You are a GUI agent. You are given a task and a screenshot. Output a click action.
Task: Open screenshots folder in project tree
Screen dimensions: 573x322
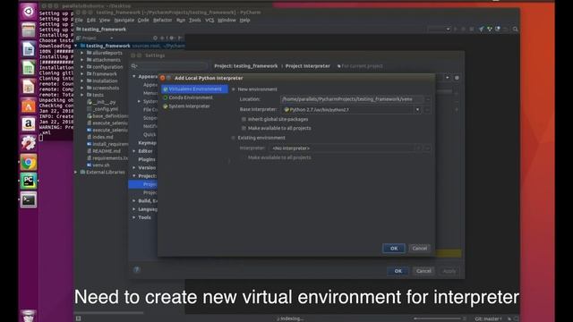click(x=103, y=88)
